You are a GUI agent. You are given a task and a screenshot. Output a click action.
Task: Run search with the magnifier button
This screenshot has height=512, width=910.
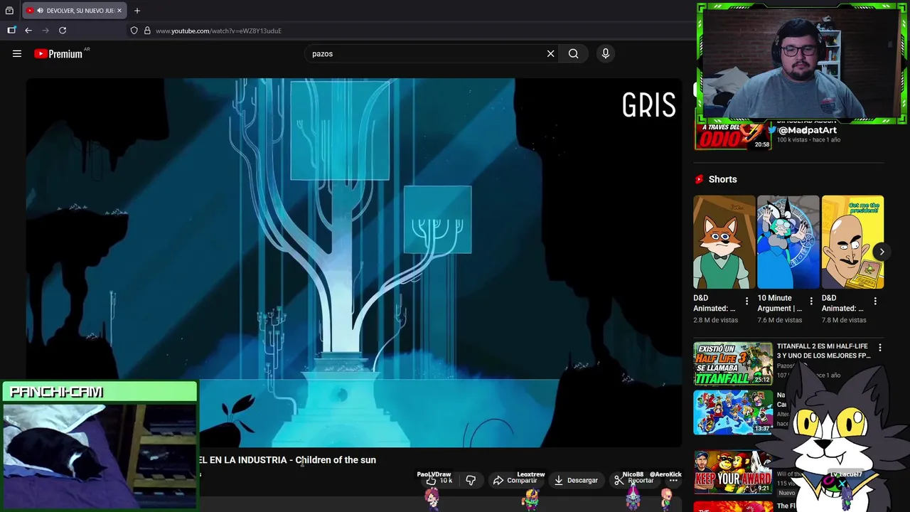(x=573, y=53)
